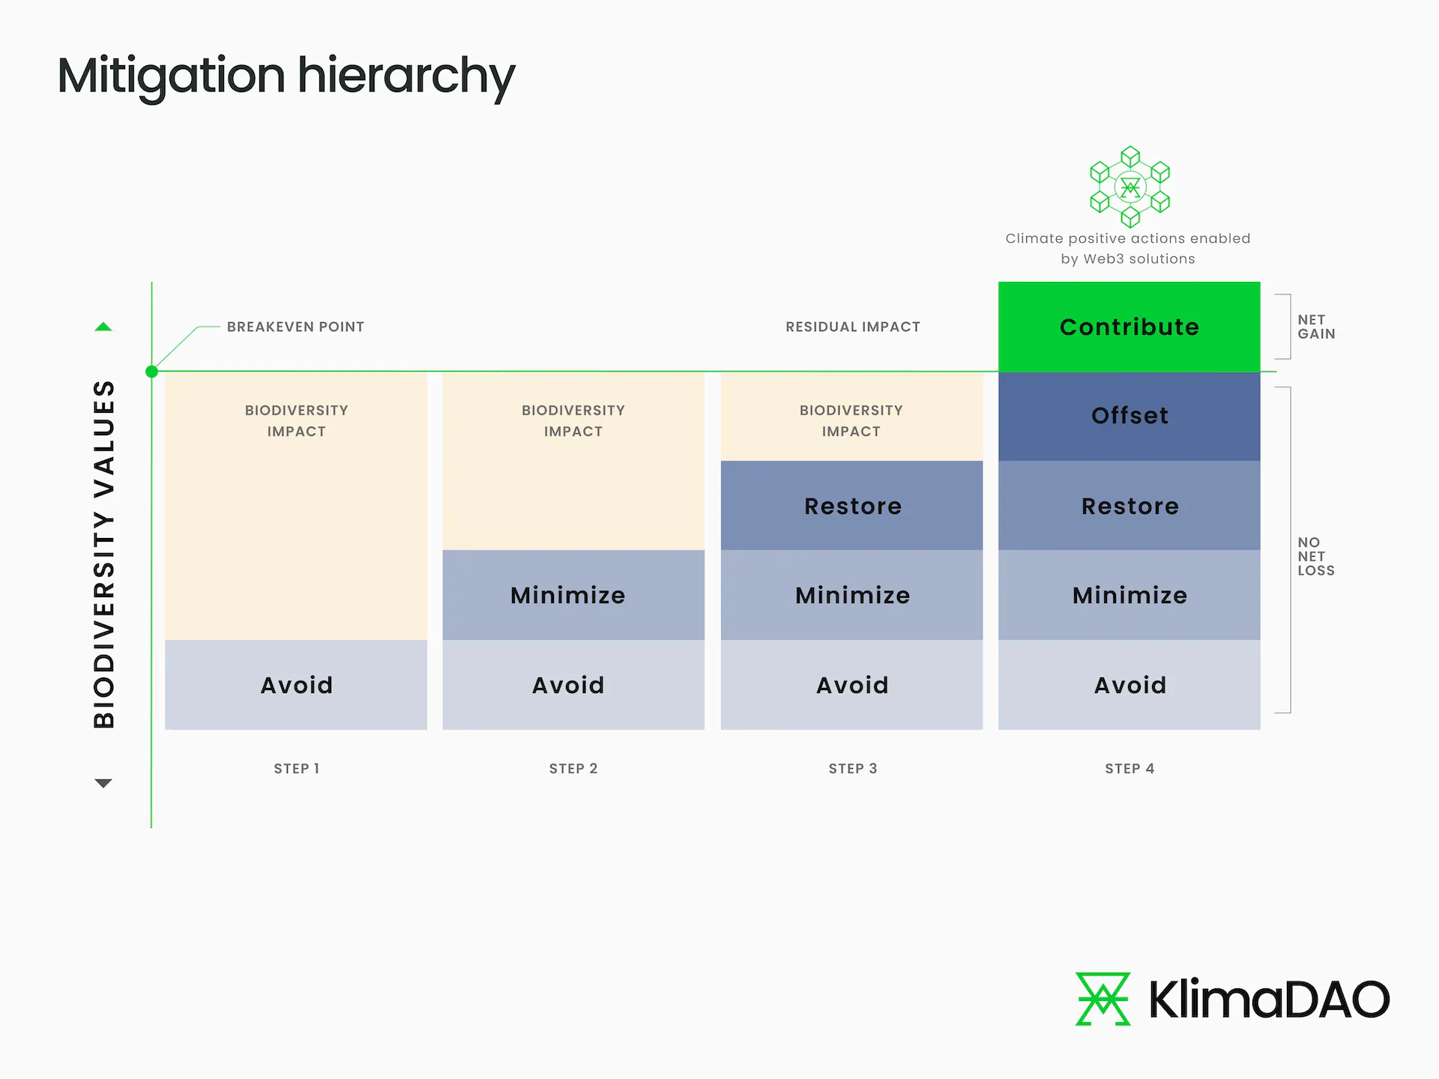Click the green breakeven point dot

point(151,372)
